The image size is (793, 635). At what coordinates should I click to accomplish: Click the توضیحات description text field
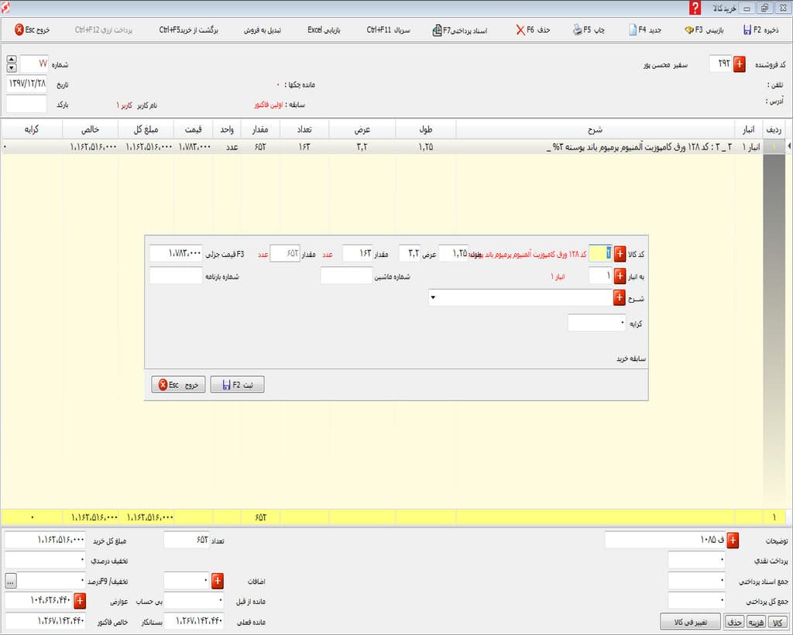(x=665, y=540)
